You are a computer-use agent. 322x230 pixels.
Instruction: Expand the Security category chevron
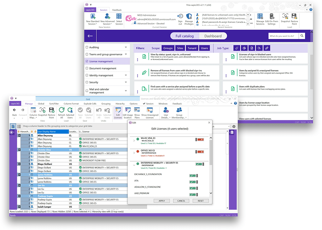[126, 82]
